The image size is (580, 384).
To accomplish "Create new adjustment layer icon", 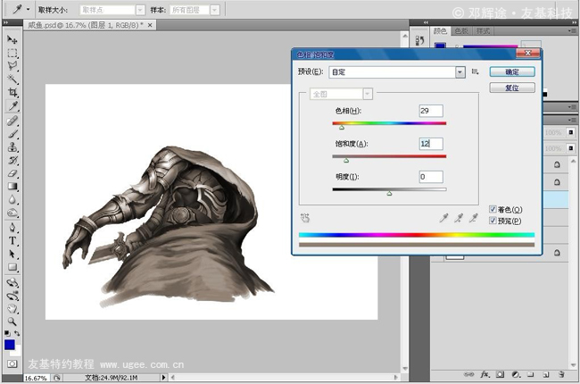I will point(516,375).
